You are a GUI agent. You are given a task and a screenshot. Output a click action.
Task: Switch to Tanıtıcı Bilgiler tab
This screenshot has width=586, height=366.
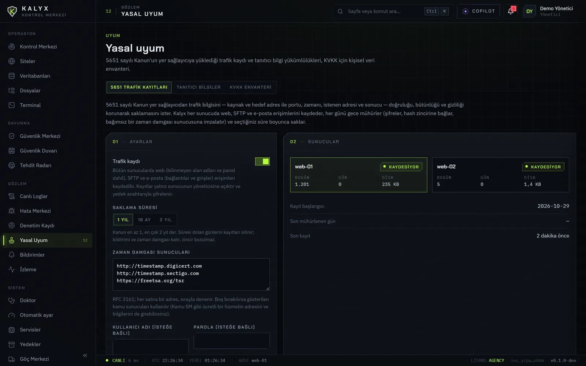[x=199, y=87]
